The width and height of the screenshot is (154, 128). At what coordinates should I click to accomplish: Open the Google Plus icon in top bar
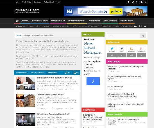tap(137, 2)
